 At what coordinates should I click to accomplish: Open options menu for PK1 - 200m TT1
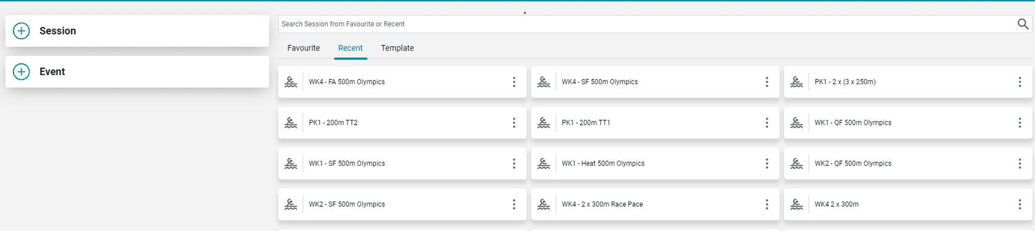(x=766, y=123)
